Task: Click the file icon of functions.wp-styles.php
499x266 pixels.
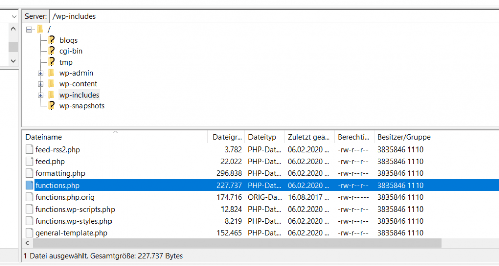Action: 30,221
